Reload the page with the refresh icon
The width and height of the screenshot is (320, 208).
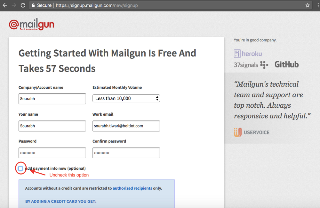(23, 5)
